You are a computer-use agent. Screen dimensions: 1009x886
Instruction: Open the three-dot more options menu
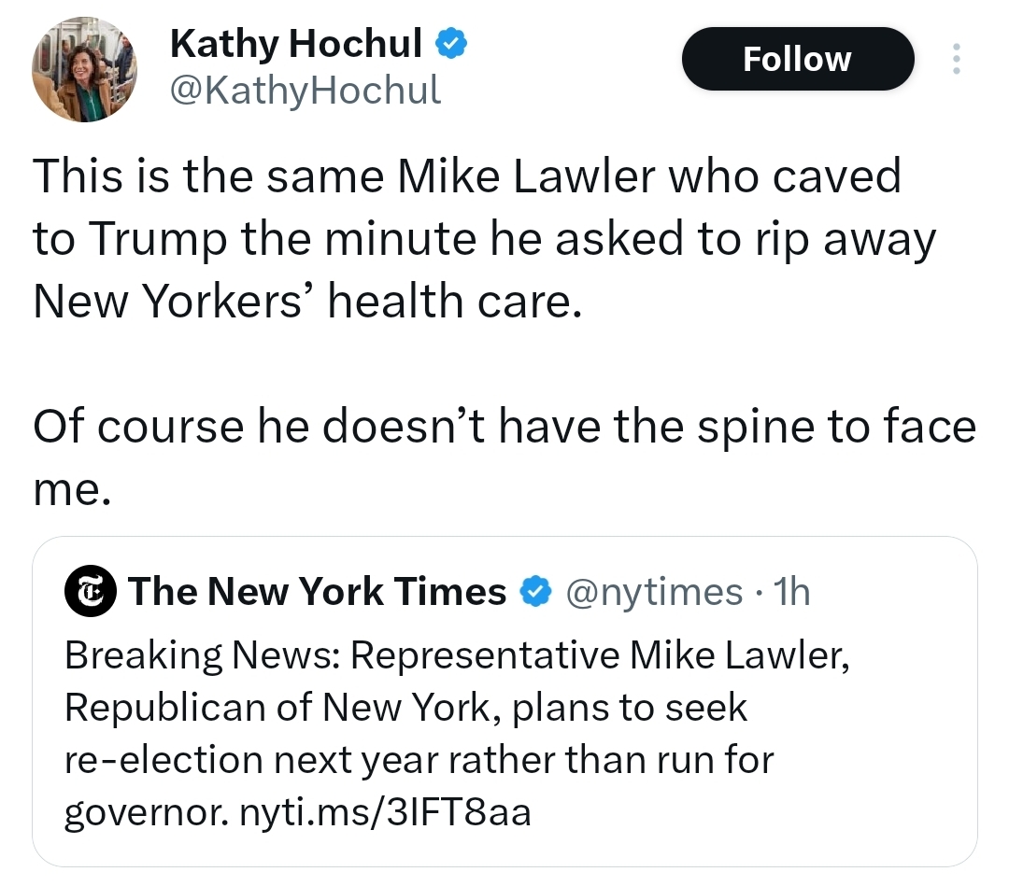955,59
